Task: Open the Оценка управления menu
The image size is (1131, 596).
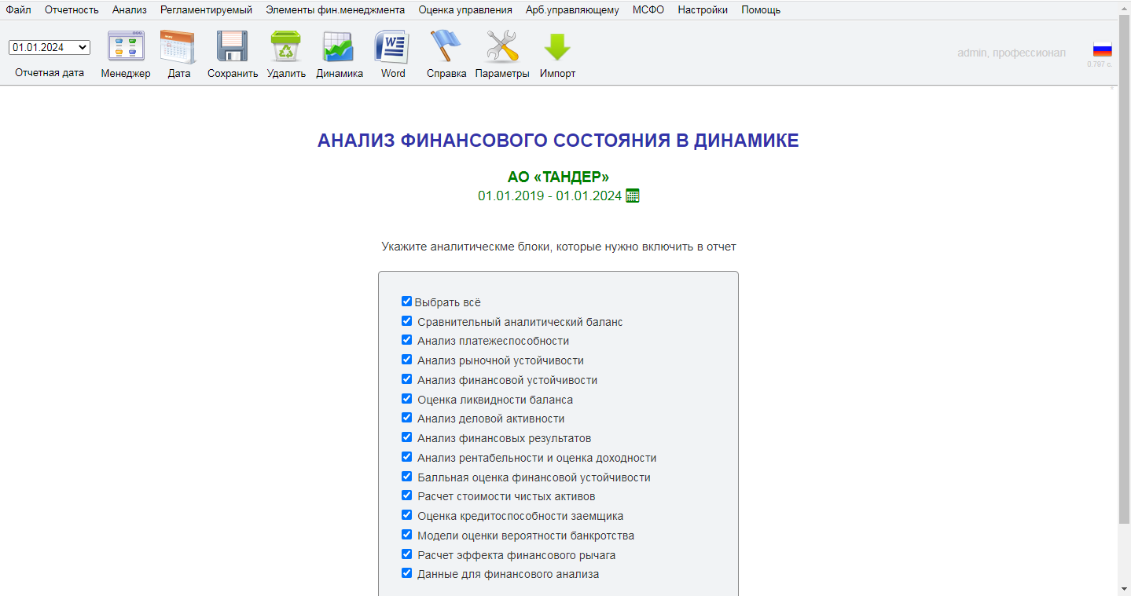Action: tap(465, 10)
